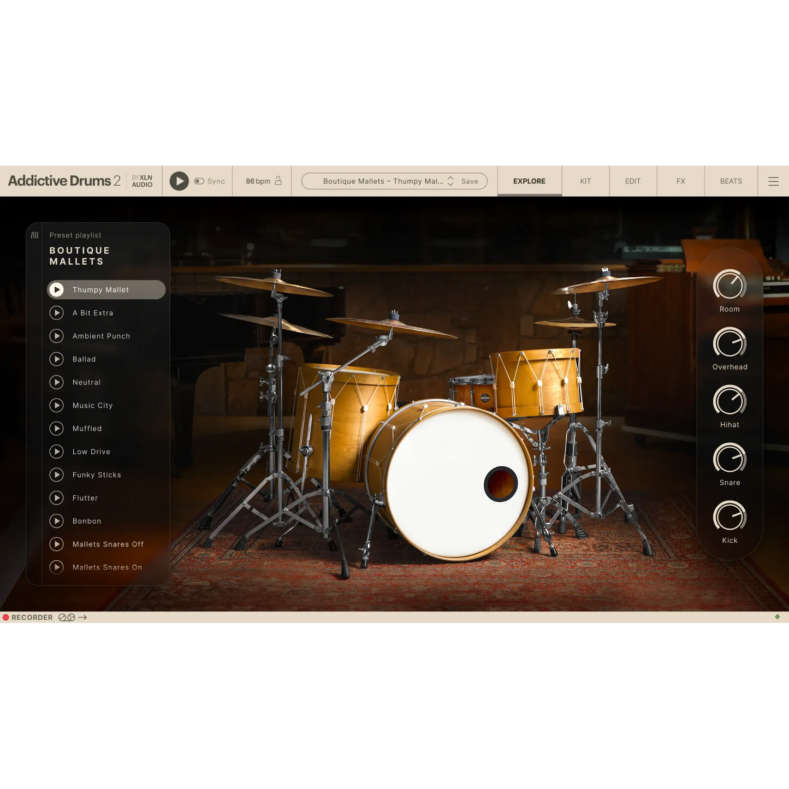Screen dimensions: 789x789
Task: Click the recorder export arrow icon
Action: pos(82,618)
